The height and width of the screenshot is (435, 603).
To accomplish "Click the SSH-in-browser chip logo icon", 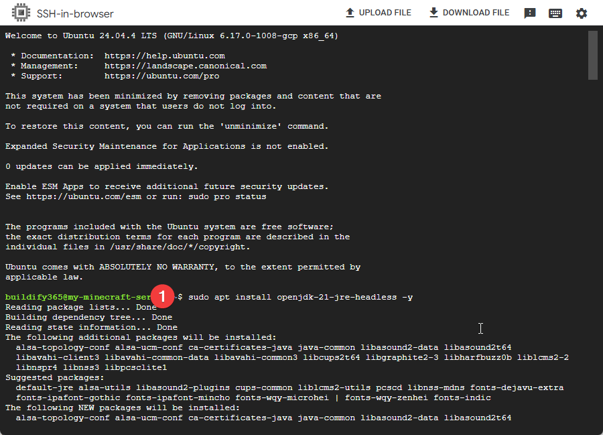I will pos(21,13).
